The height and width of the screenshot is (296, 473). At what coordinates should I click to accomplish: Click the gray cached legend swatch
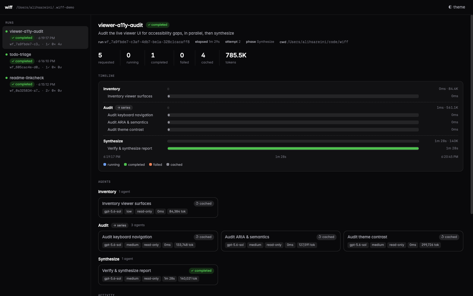coord(168,165)
